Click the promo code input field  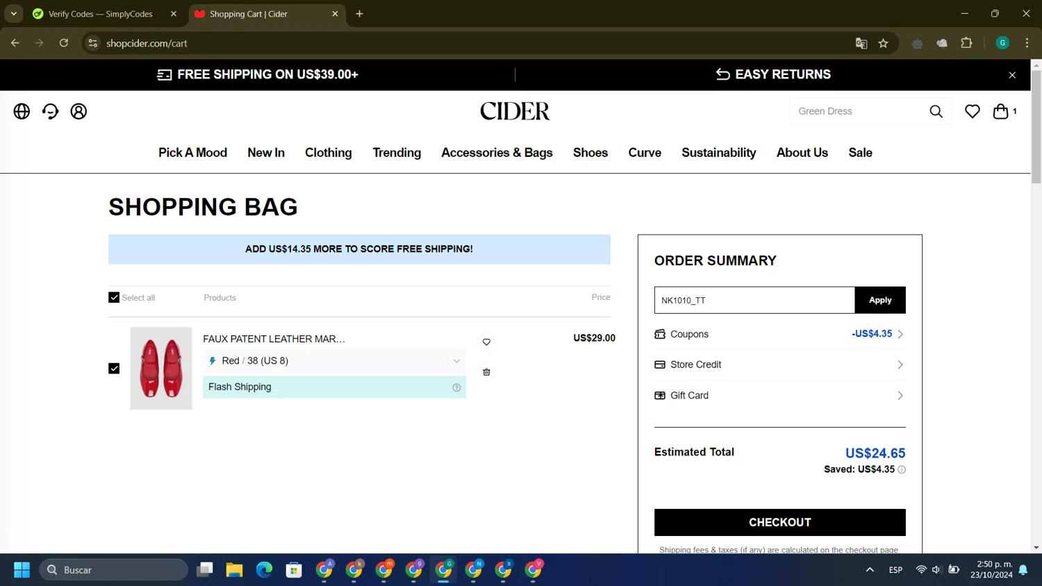(x=754, y=300)
